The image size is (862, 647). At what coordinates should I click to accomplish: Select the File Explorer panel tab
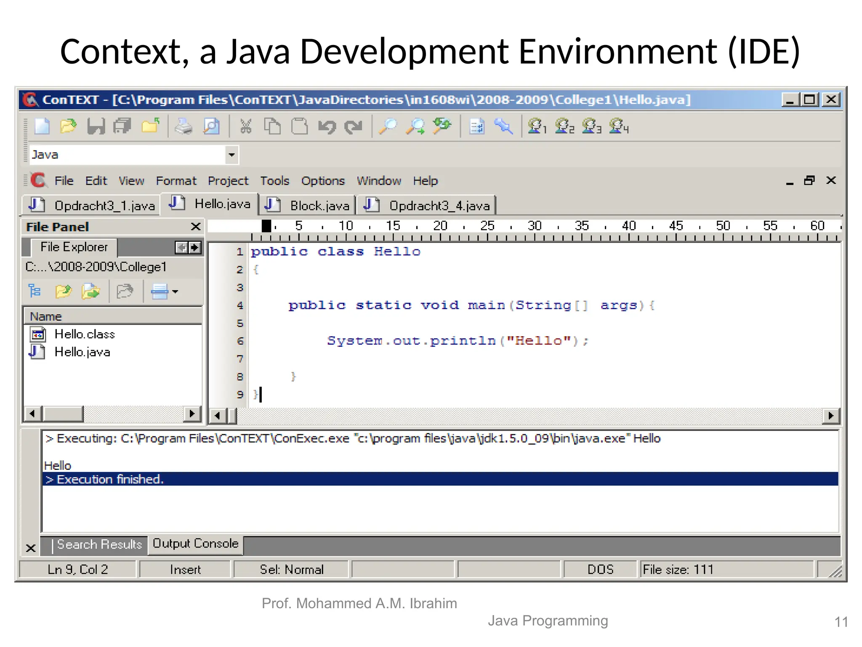point(74,247)
